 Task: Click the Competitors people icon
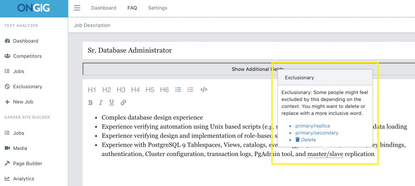[7, 56]
